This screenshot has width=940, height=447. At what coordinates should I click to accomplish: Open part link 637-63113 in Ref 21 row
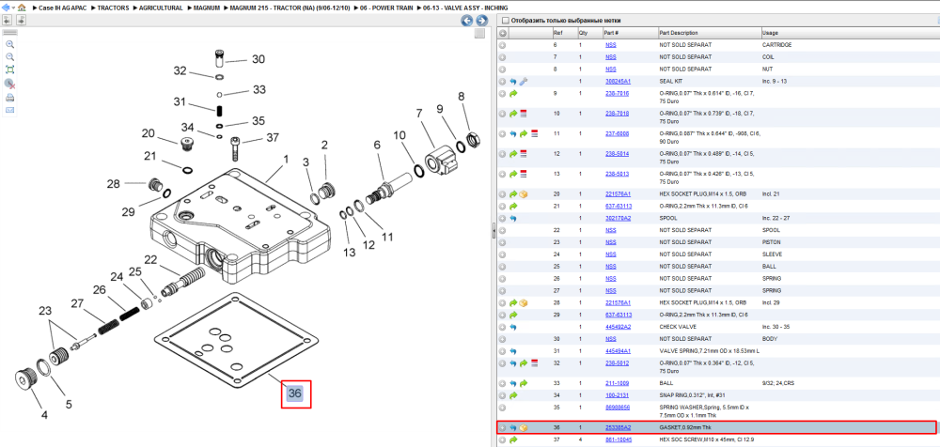point(618,206)
